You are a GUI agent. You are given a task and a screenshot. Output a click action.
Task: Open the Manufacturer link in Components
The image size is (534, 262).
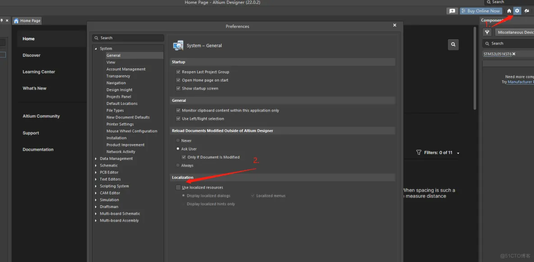click(x=521, y=82)
